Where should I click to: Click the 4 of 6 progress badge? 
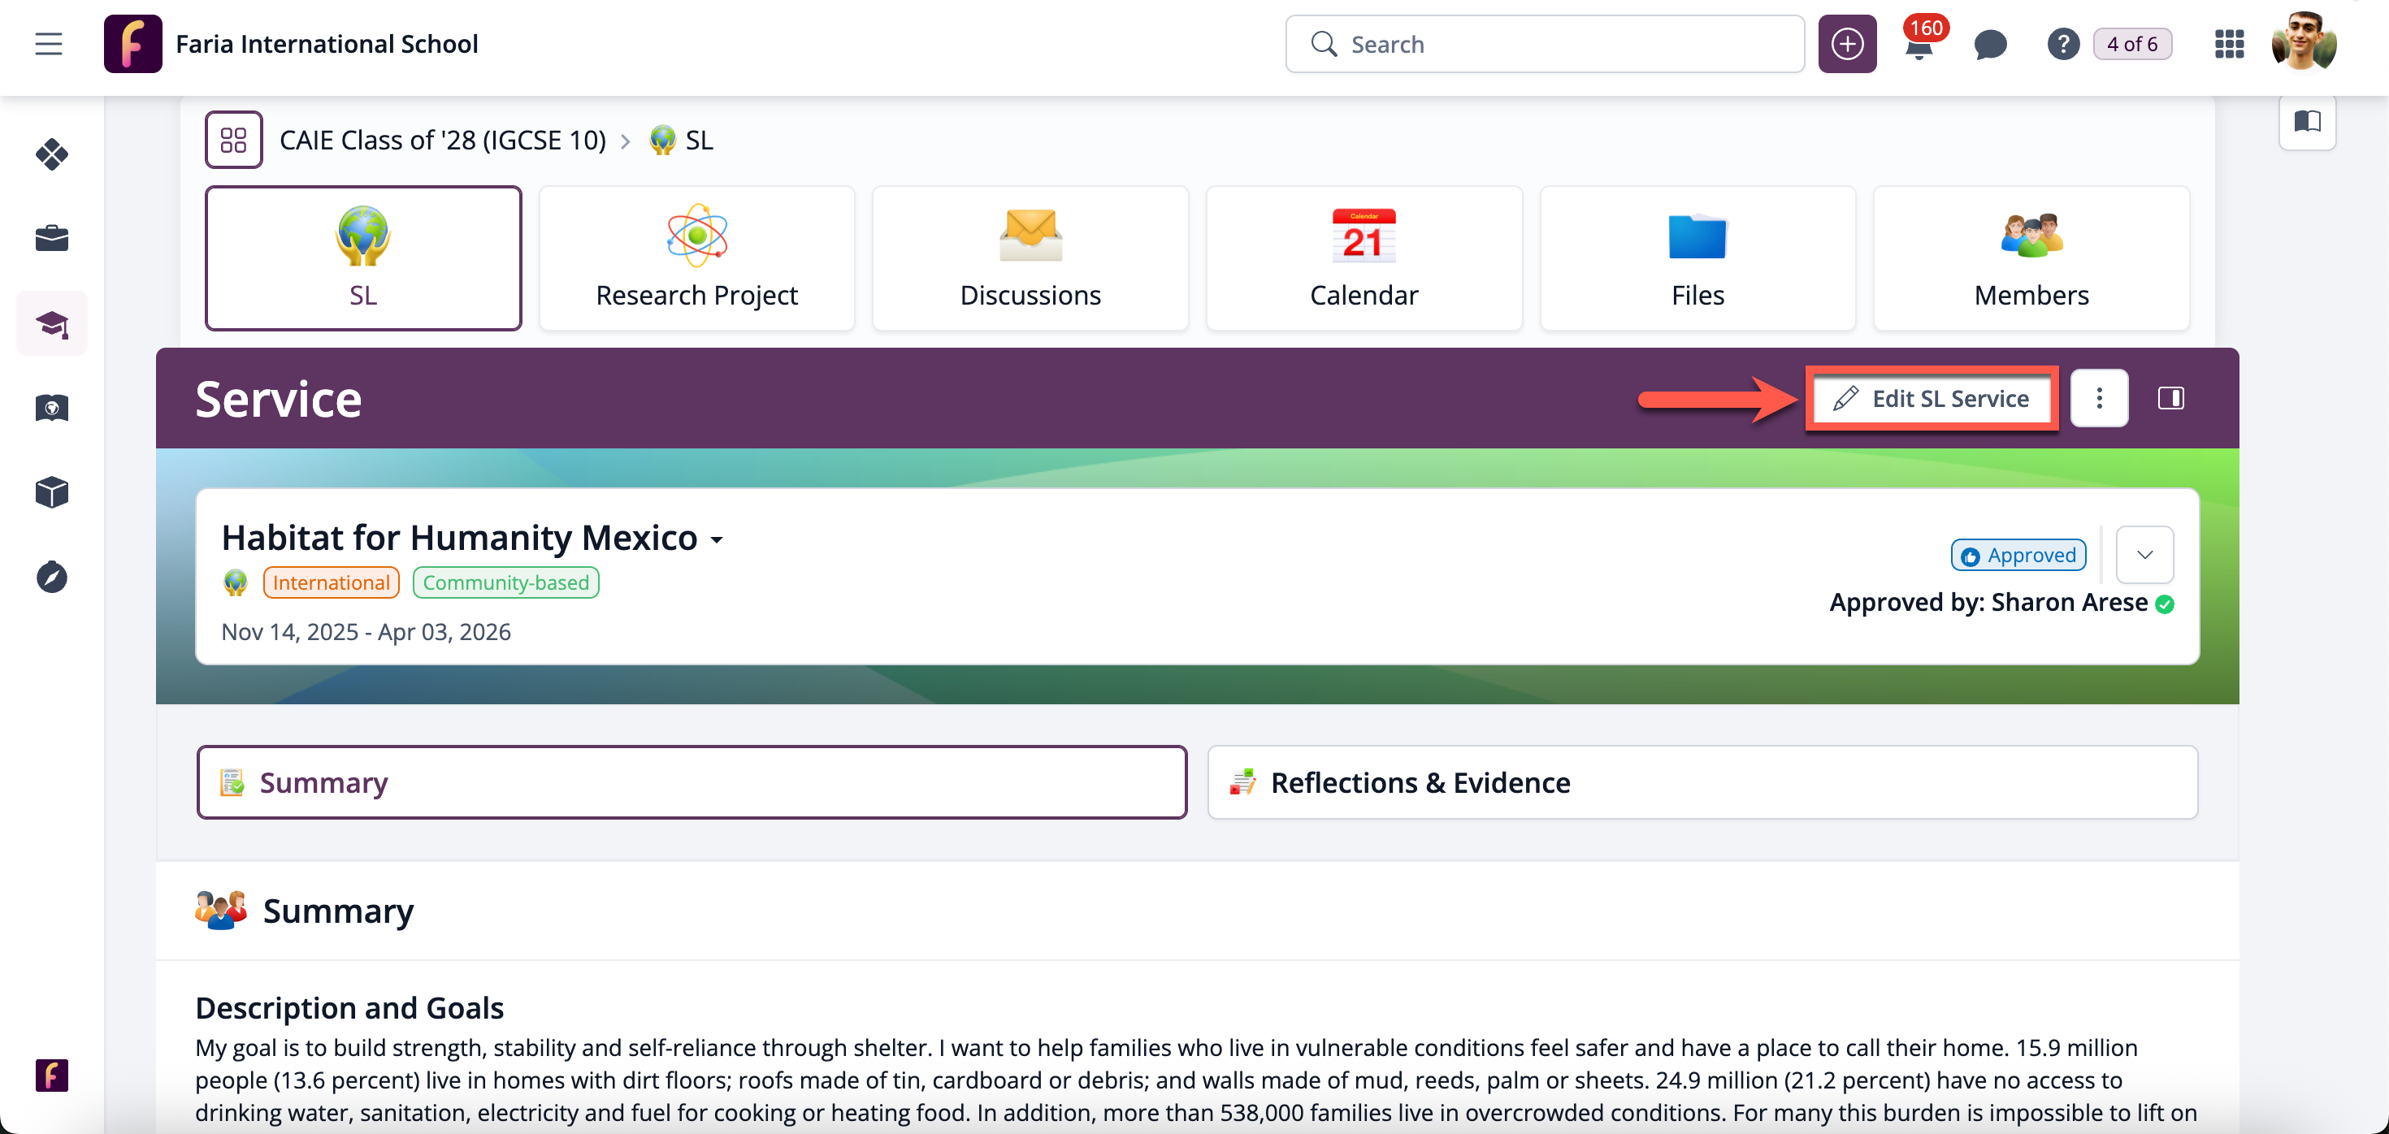click(x=2131, y=45)
